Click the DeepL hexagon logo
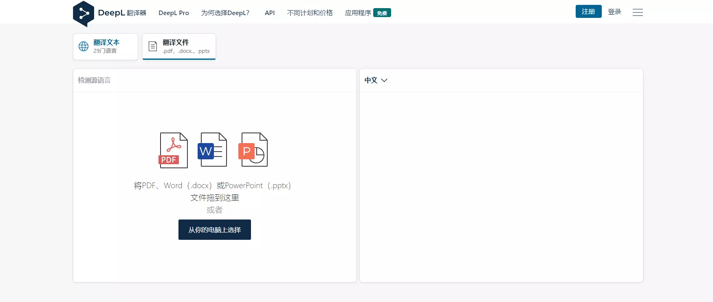 click(84, 14)
